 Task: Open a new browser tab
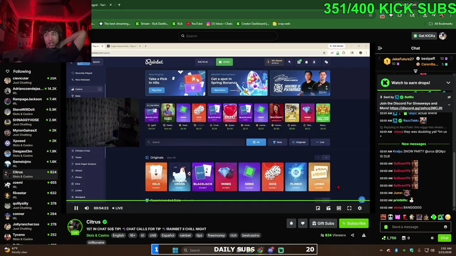pos(119,5)
